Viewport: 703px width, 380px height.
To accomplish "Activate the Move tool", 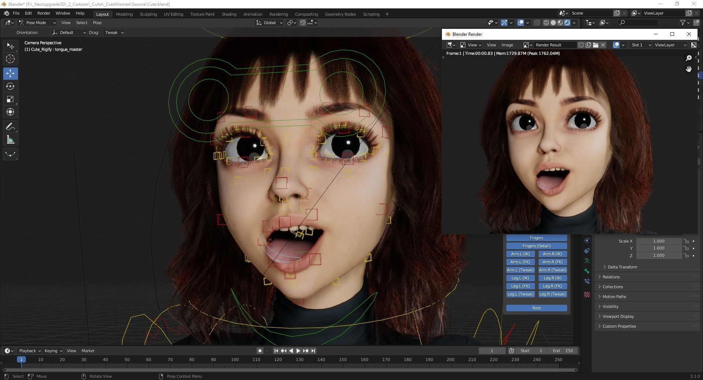I will 10,73.
